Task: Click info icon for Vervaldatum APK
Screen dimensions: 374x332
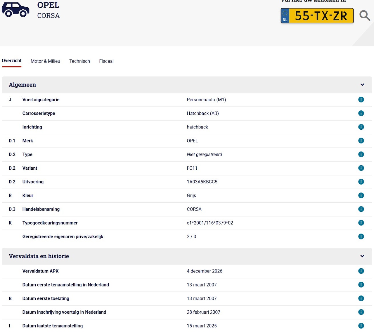Action: point(361,271)
